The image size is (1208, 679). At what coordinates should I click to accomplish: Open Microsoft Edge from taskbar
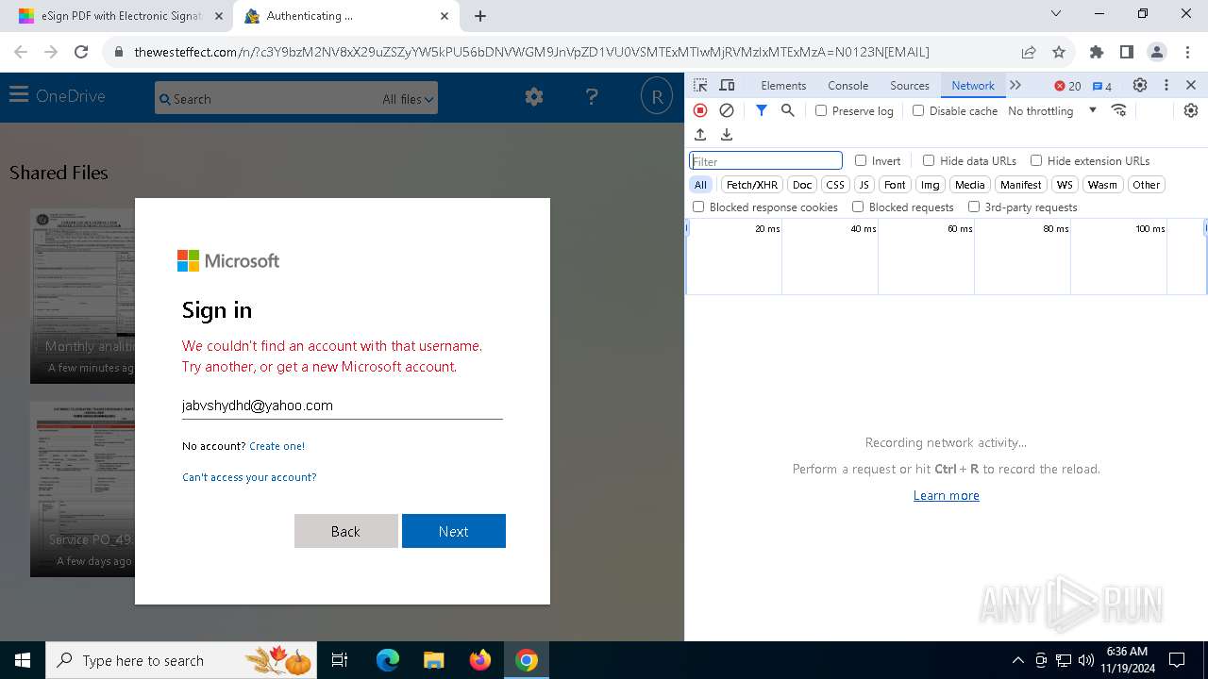(388, 660)
